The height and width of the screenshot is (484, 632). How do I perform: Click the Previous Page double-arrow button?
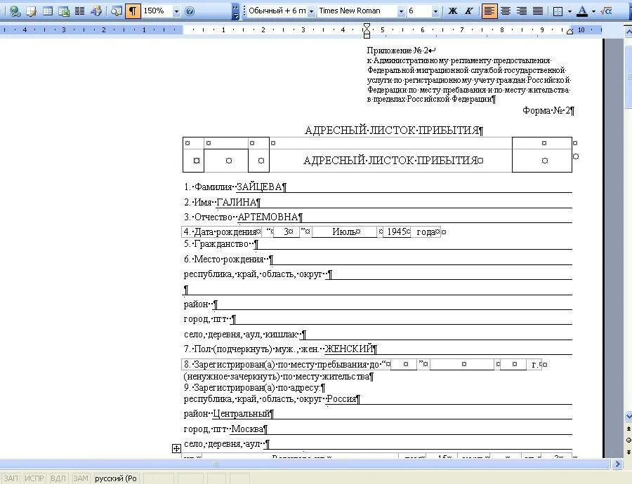(x=628, y=429)
